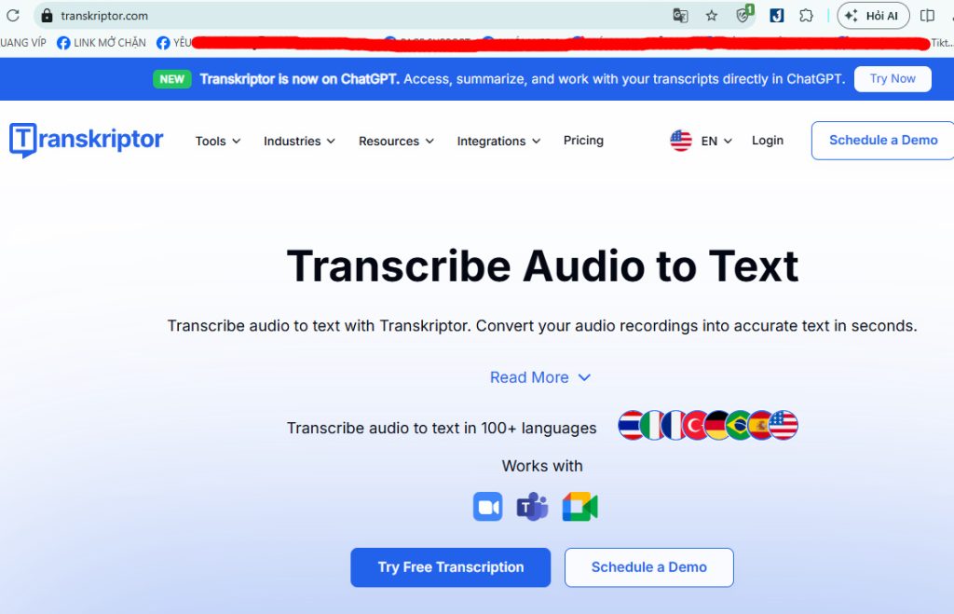The image size is (954, 614).
Task: Click the Hỏi AI button
Action: [873, 16]
